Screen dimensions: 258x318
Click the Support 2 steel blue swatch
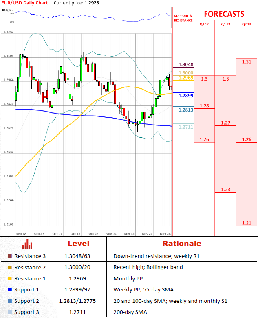coord(10,301)
